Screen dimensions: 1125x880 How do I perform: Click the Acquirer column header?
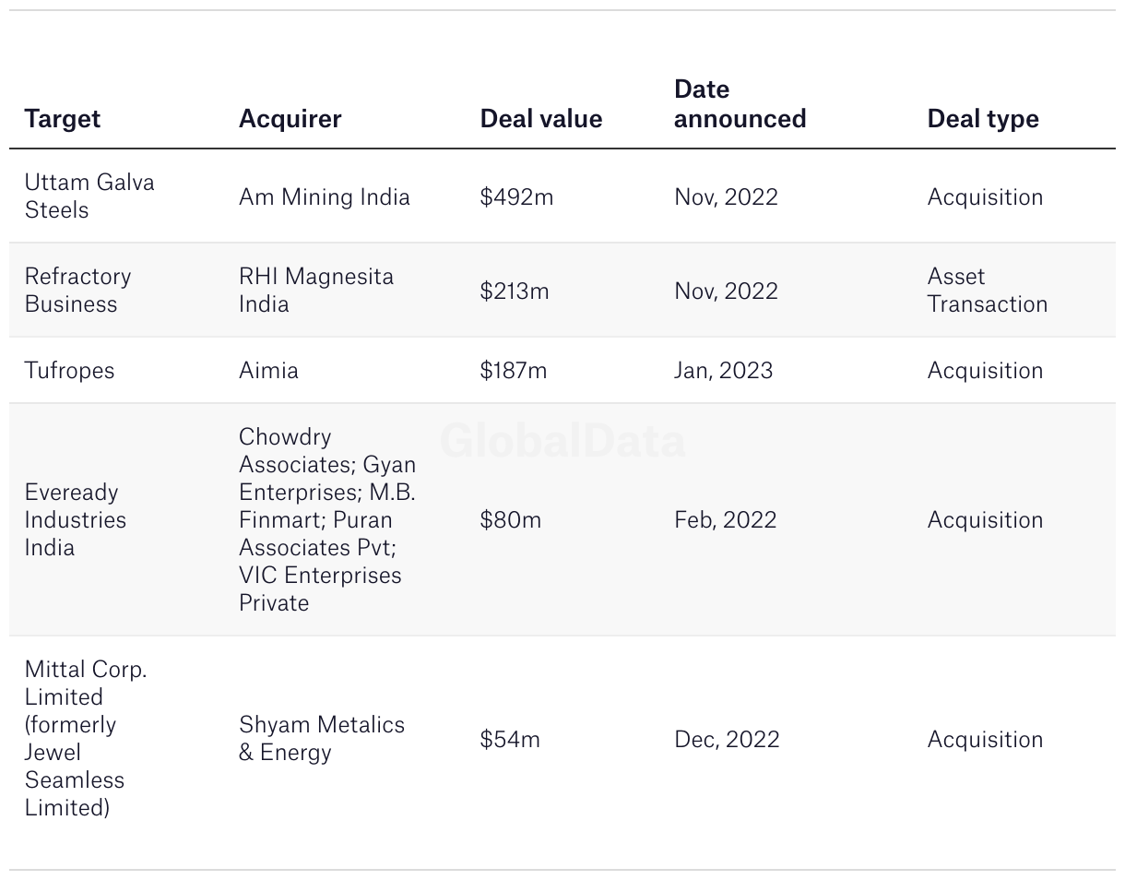290,118
